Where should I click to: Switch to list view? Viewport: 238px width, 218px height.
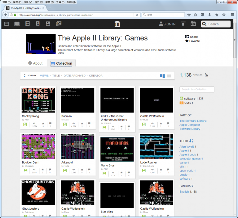pyautogui.click(x=169, y=76)
